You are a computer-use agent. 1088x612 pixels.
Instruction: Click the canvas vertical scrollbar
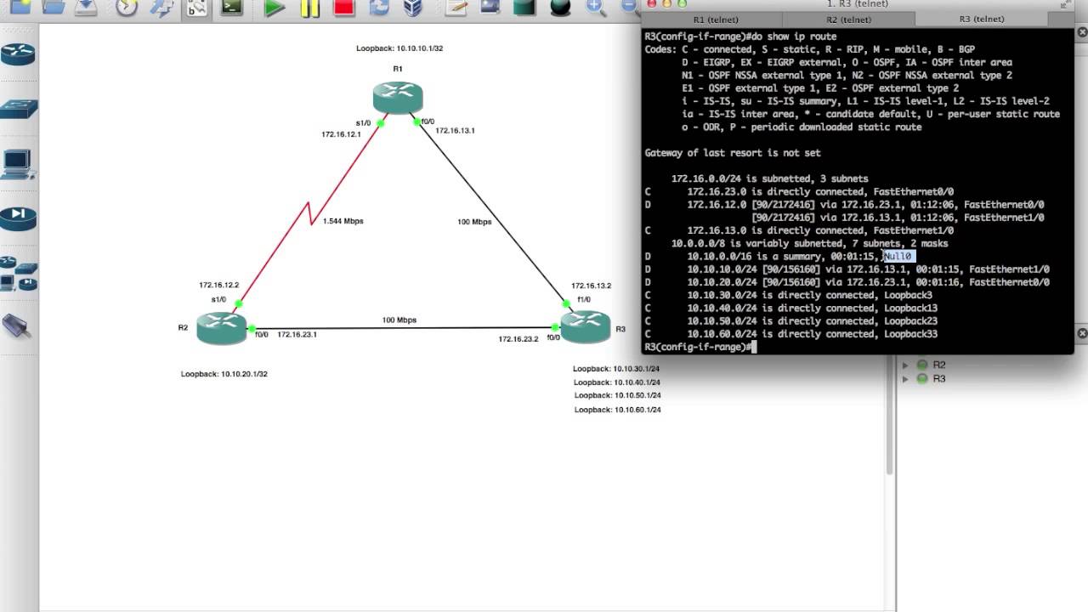pos(890,255)
